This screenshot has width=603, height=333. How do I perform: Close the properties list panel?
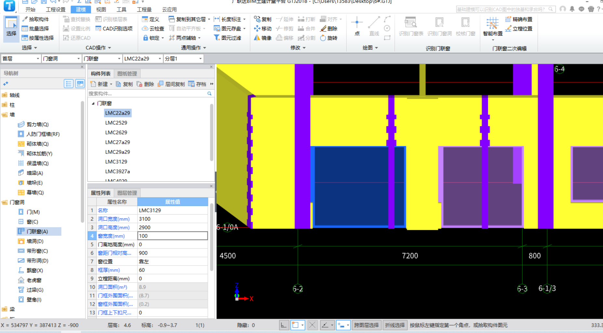pyautogui.click(x=211, y=186)
